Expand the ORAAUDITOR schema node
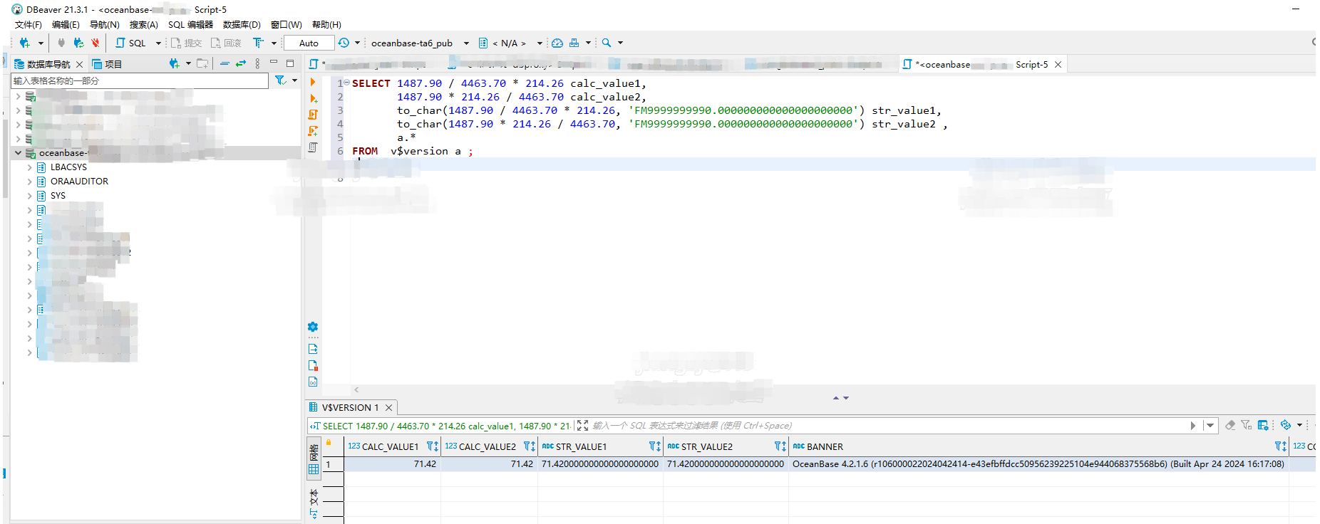The width and height of the screenshot is (1320, 524). pos(29,182)
